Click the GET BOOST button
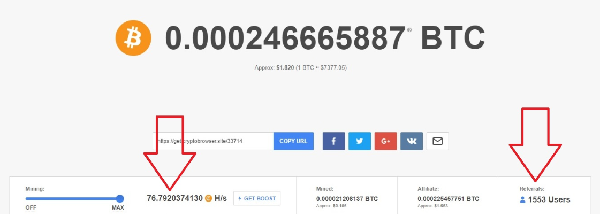Image resolution: width=600 pixels, height=216 pixels. (257, 198)
